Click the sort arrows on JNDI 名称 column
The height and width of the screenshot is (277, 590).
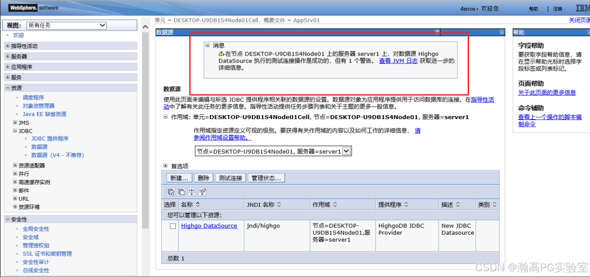tap(279, 205)
